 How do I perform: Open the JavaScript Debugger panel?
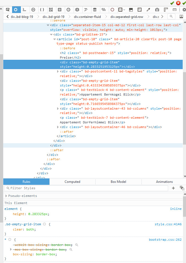click(33, 10)
